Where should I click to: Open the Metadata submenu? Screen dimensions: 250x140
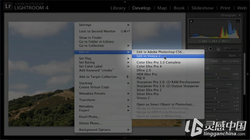point(103,106)
